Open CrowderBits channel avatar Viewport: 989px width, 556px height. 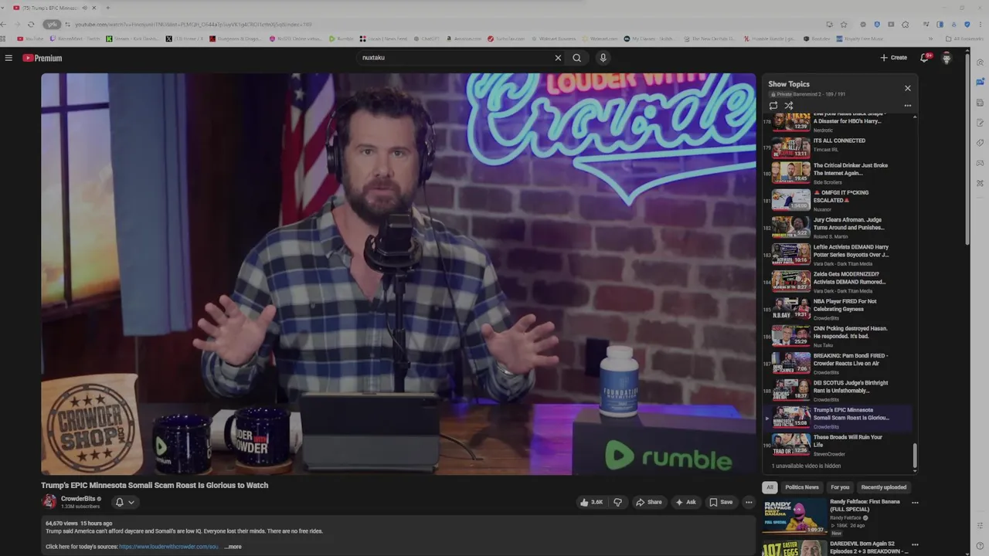[x=49, y=502]
